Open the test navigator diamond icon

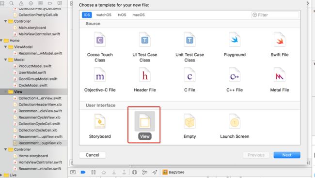31,3
